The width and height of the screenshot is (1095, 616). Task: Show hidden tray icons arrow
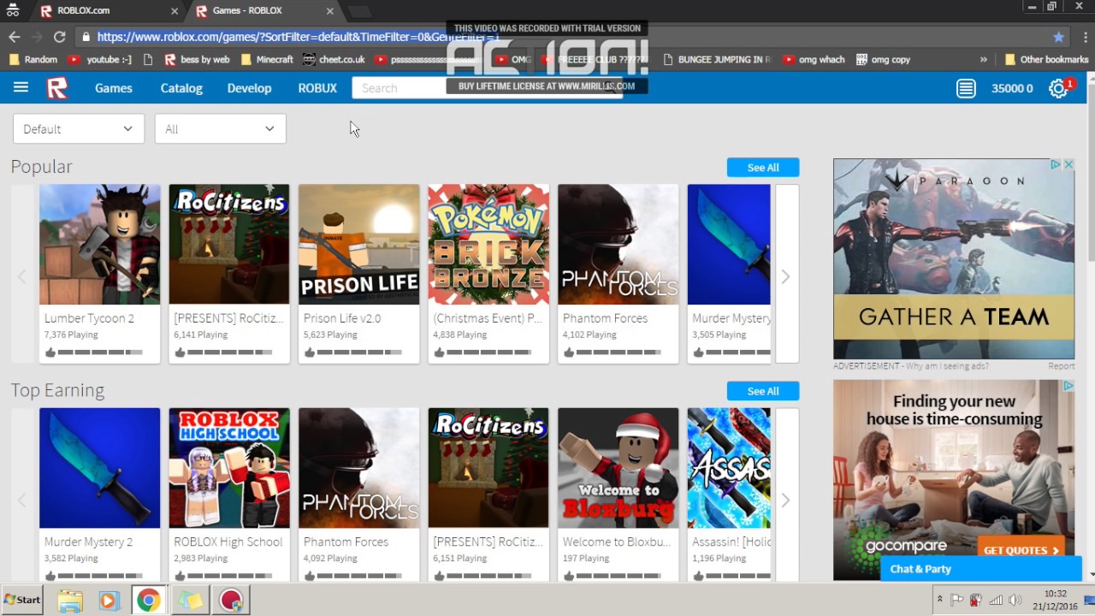[939, 600]
